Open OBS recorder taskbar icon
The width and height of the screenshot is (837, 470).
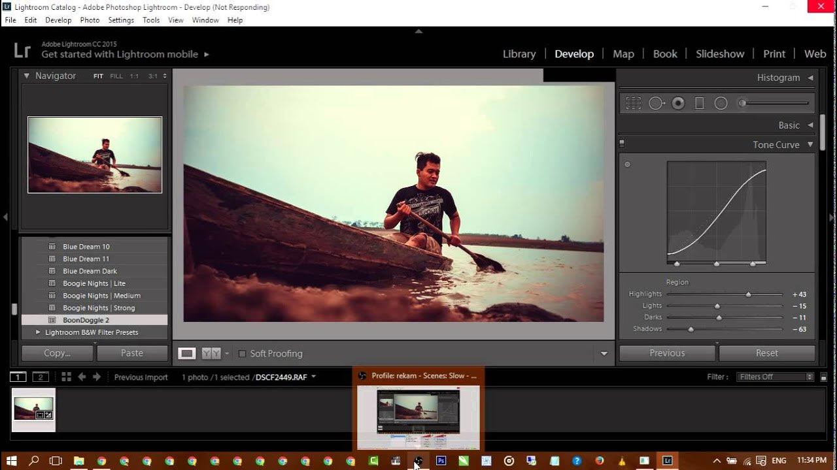coord(418,461)
